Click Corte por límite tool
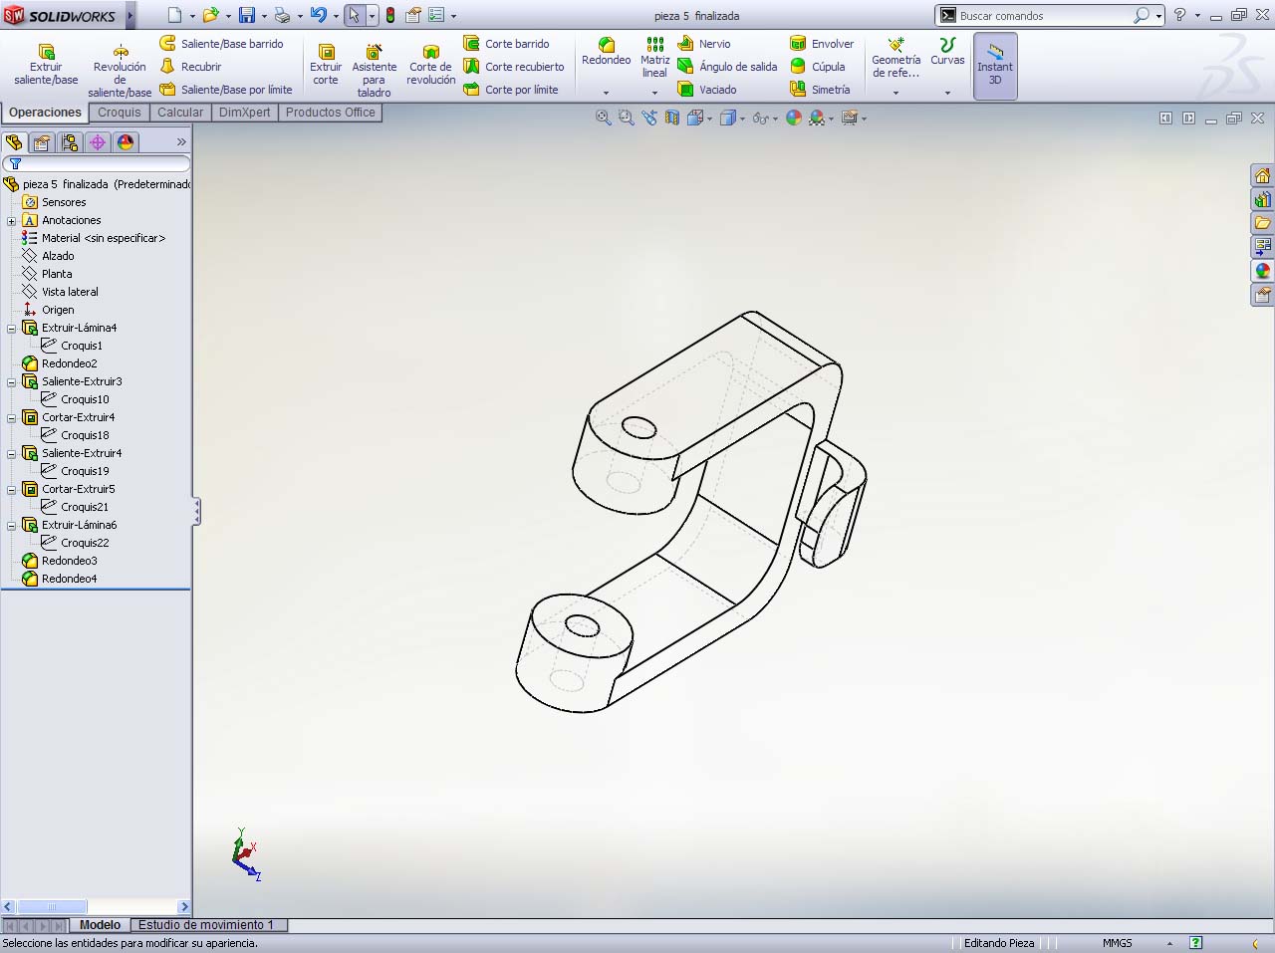This screenshot has width=1275, height=953. [511, 90]
